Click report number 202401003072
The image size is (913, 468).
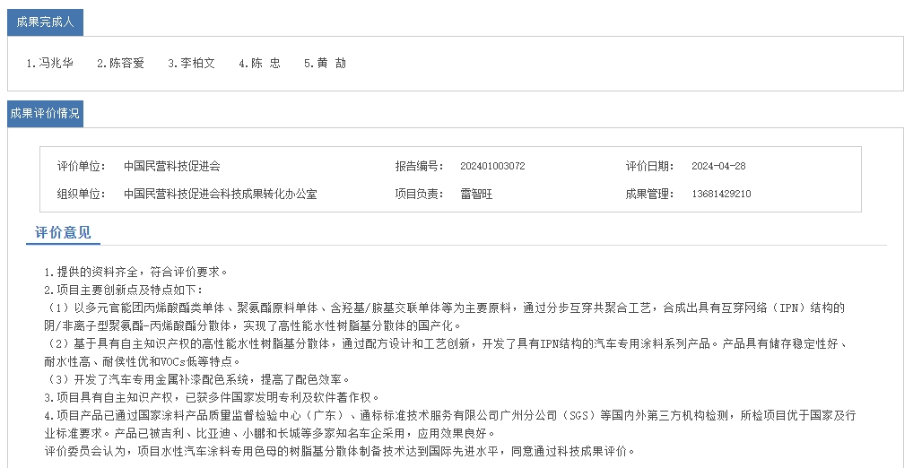click(492, 167)
